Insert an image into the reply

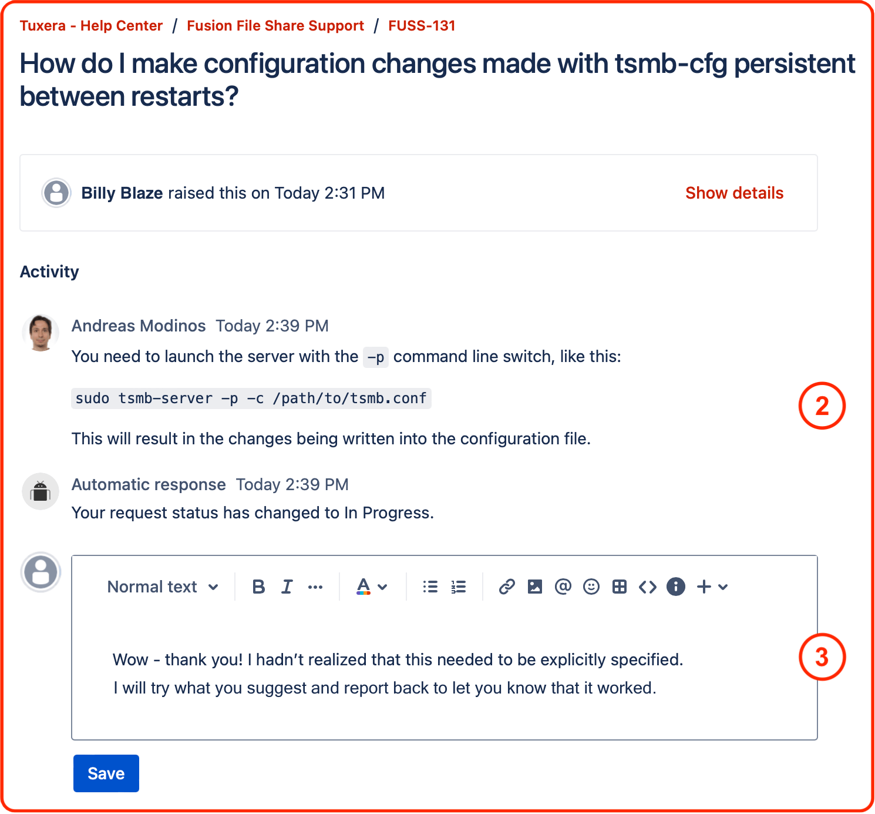[x=534, y=586]
